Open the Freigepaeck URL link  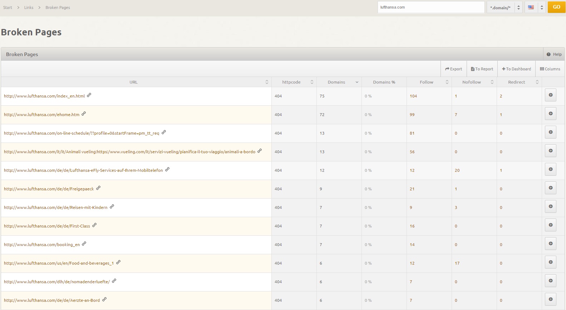49,189
